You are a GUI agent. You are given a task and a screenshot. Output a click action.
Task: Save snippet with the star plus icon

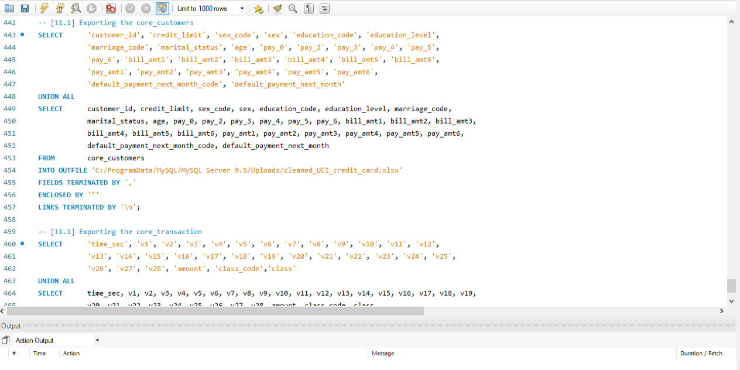point(258,8)
